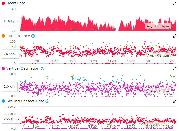179x131 pixels.
Task: Click the 25:00 marker on Run Cadence axis
Action: tap(74, 61)
